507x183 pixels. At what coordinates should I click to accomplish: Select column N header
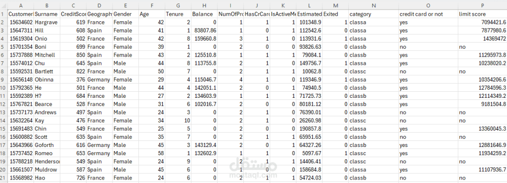click(374, 6)
